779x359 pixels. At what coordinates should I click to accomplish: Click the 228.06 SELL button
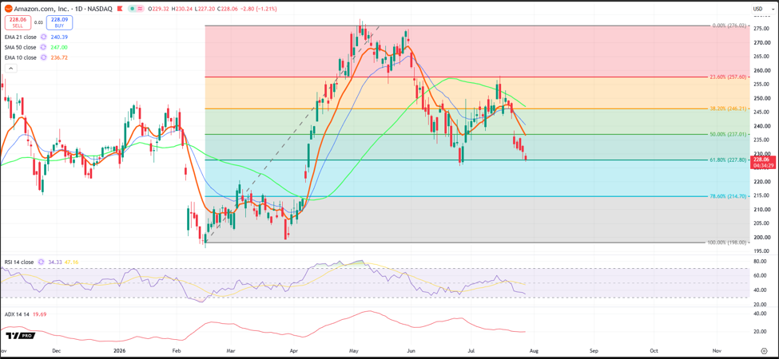18,23
